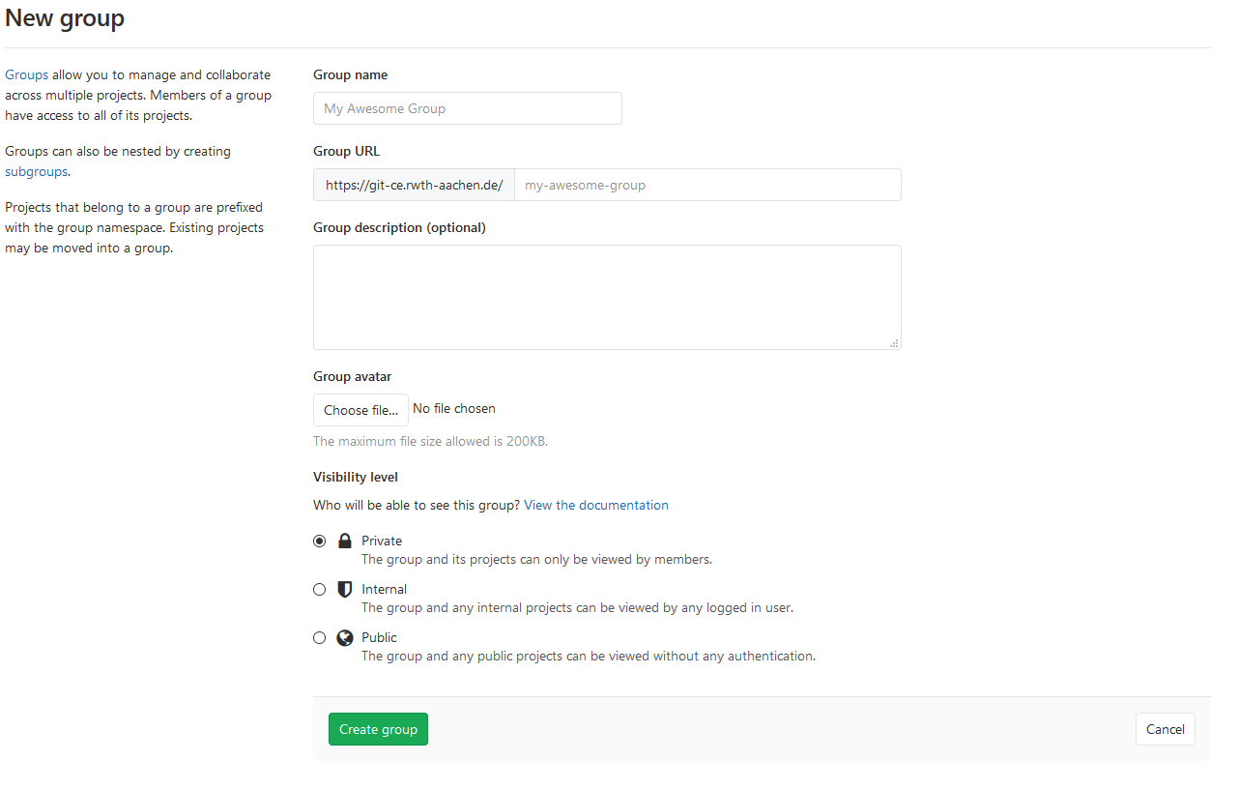This screenshot has height=790, width=1239.
Task: Click the shield icon next to Internal
Action: tap(345, 590)
